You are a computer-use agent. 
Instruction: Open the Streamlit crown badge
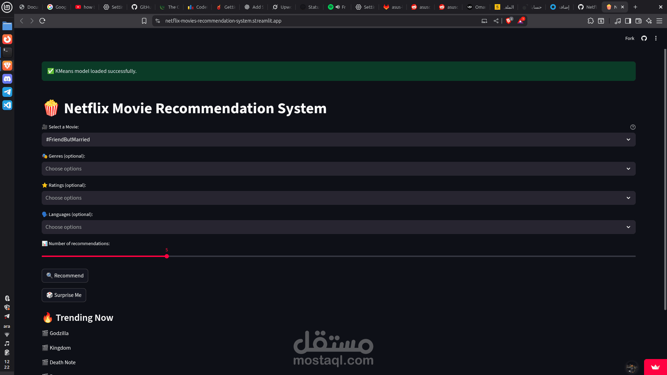(656, 367)
